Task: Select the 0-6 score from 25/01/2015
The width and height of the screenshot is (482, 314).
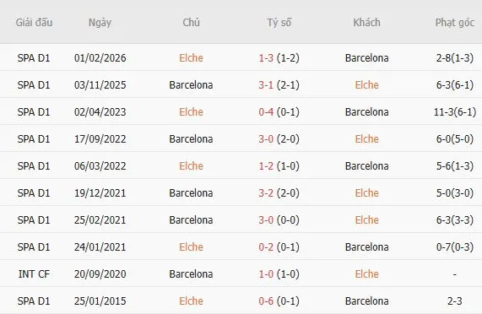Action: 266,301
